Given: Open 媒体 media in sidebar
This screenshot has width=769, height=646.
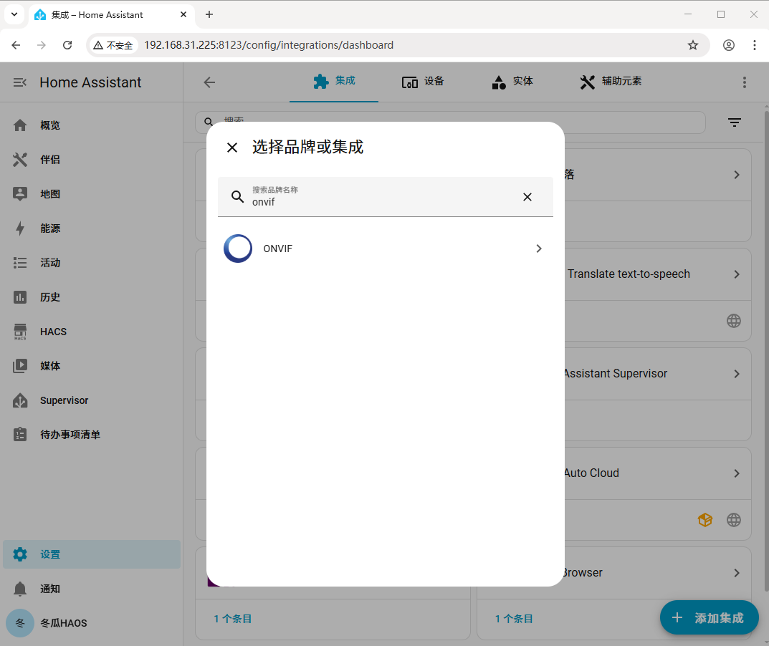Looking at the screenshot, I should click(92, 366).
